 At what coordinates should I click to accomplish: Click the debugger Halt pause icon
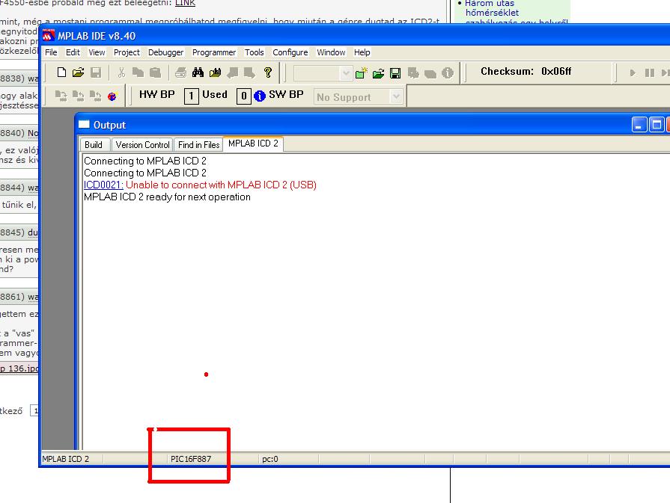tap(650, 73)
